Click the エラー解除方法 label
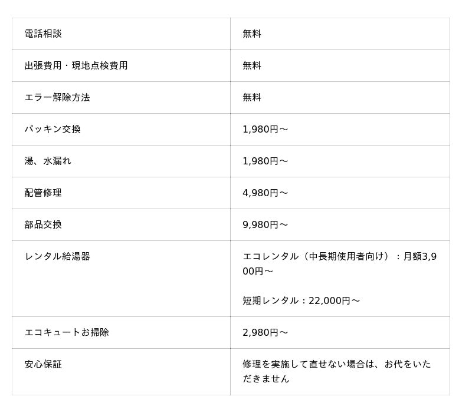Screen dimensions: 472x413 click(57, 97)
